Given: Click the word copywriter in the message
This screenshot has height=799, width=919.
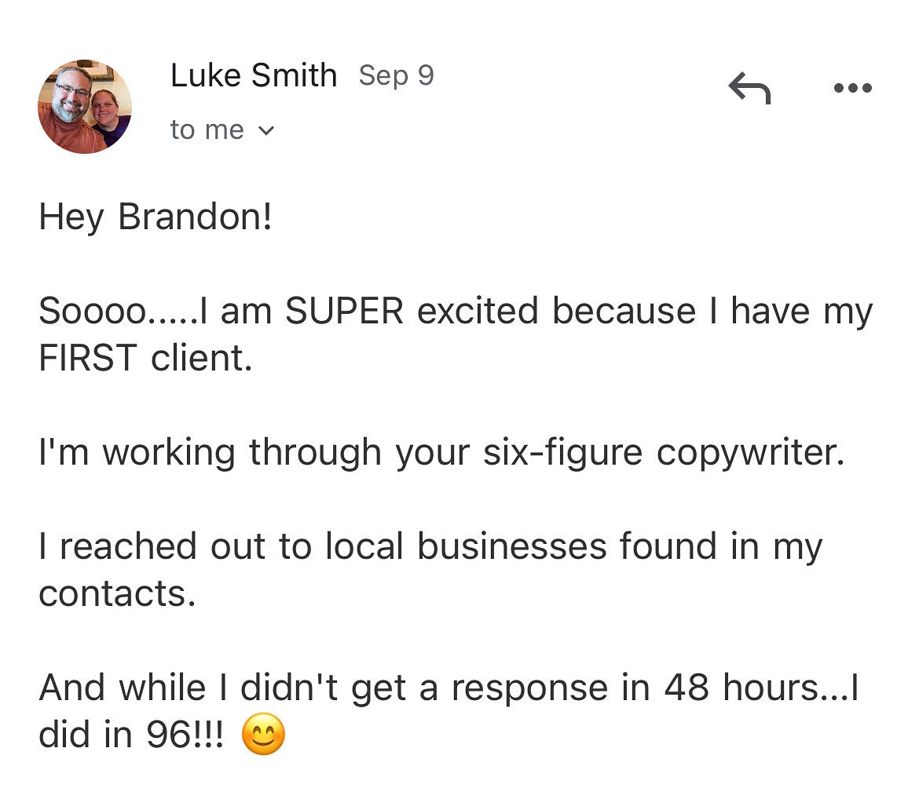Looking at the screenshot, I should click(x=751, y=454).
